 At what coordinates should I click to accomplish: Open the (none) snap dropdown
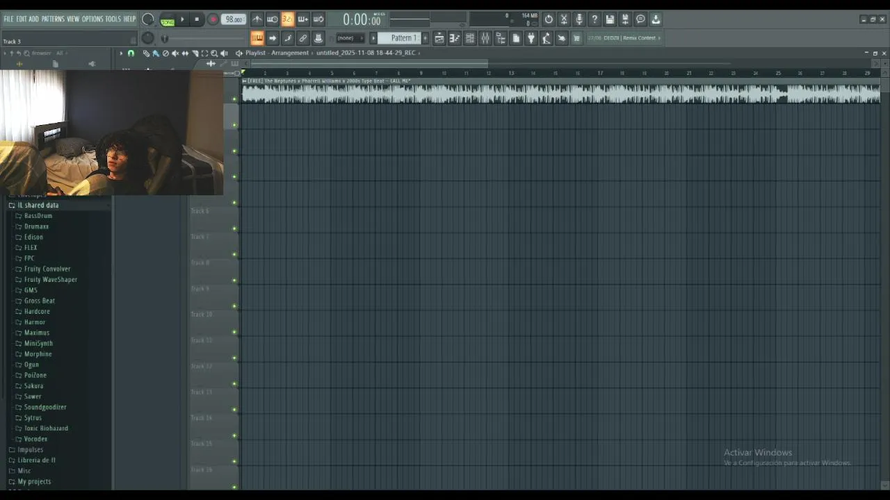[x=350, y=38]
